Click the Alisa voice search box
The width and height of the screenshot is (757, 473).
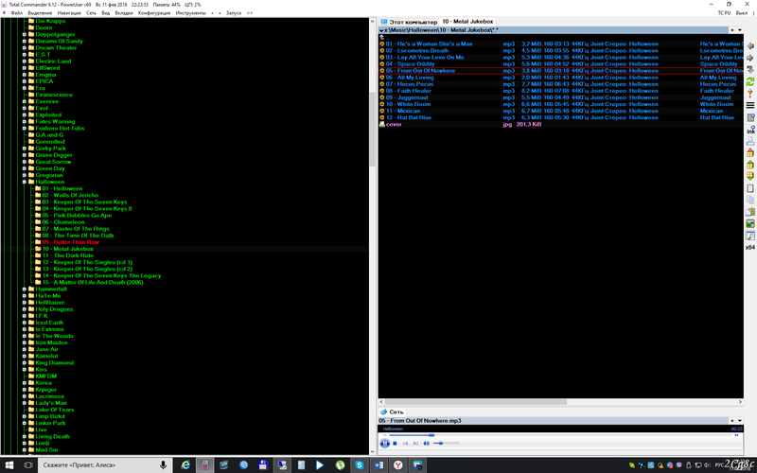click(103, 465)
